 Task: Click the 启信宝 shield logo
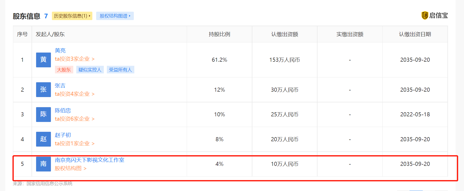click(425, 15)
